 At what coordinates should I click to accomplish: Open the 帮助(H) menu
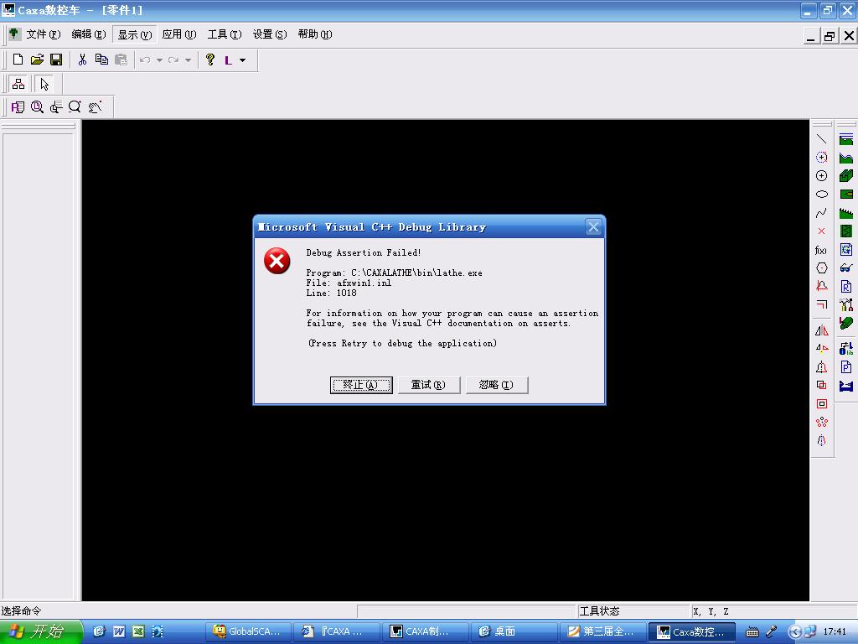[x=315, y=34]
